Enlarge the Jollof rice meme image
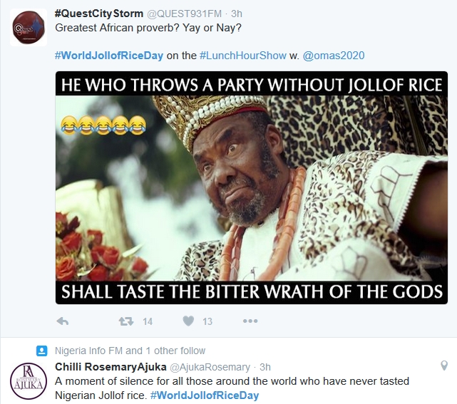The image size is (457, 404). [252, 188]
